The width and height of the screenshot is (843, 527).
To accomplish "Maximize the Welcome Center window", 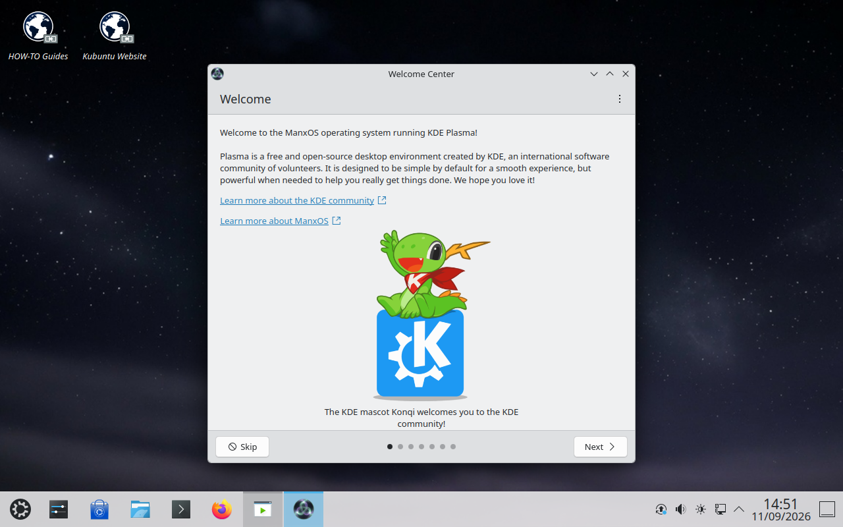I will coord(610,74).
